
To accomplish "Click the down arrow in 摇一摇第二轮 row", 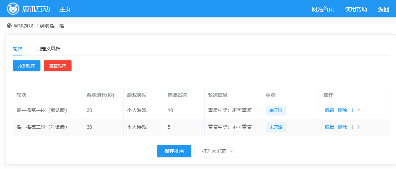I will [x=352, y=127].
